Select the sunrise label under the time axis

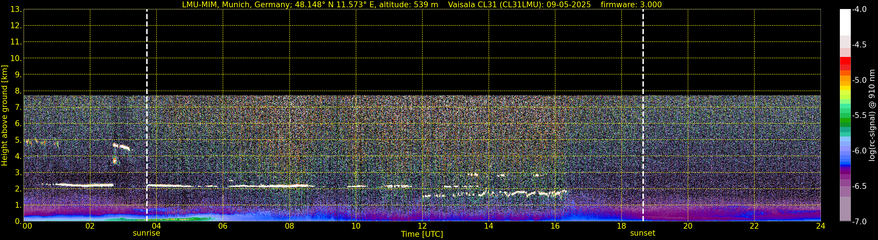tap(146, 233)
